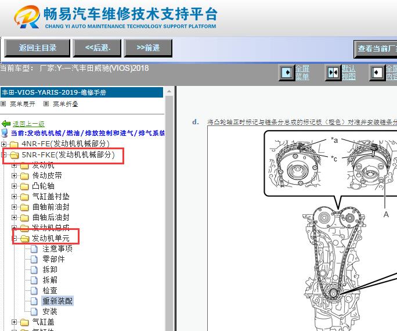Image resolution: width=397 pixels, height=331 pixels.
Task: Expand the 曲轴前油封 folder
Action: click(x=14, y=207)
